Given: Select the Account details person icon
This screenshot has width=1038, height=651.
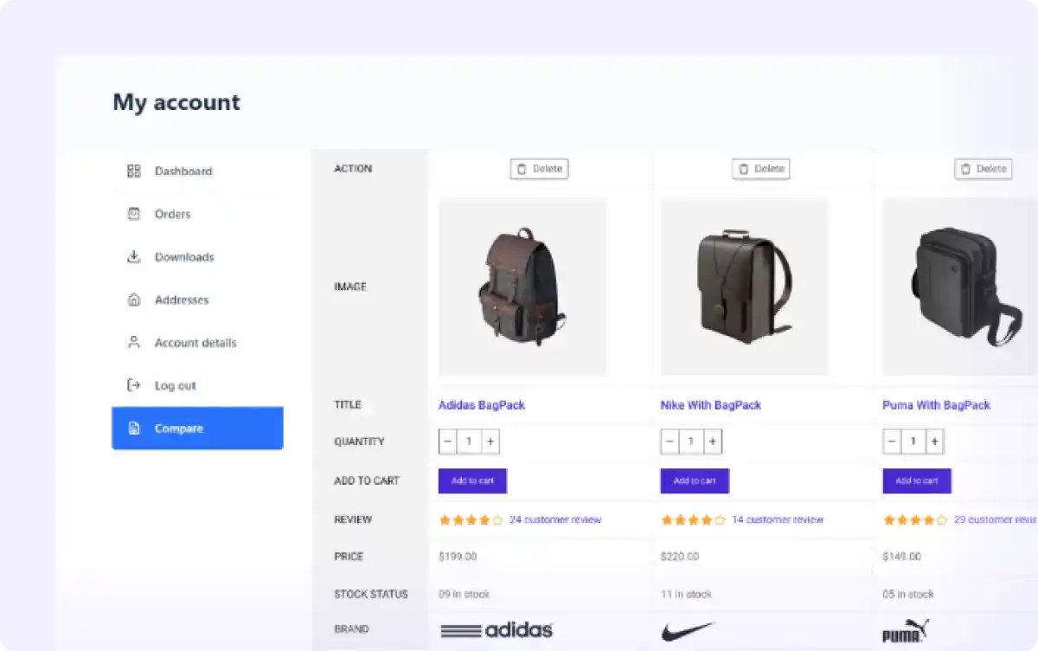Looking at the screenshot, I should click(133, 343).
